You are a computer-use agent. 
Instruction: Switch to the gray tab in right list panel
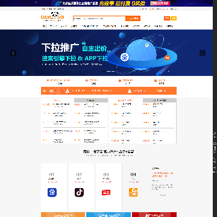(160, 100)
